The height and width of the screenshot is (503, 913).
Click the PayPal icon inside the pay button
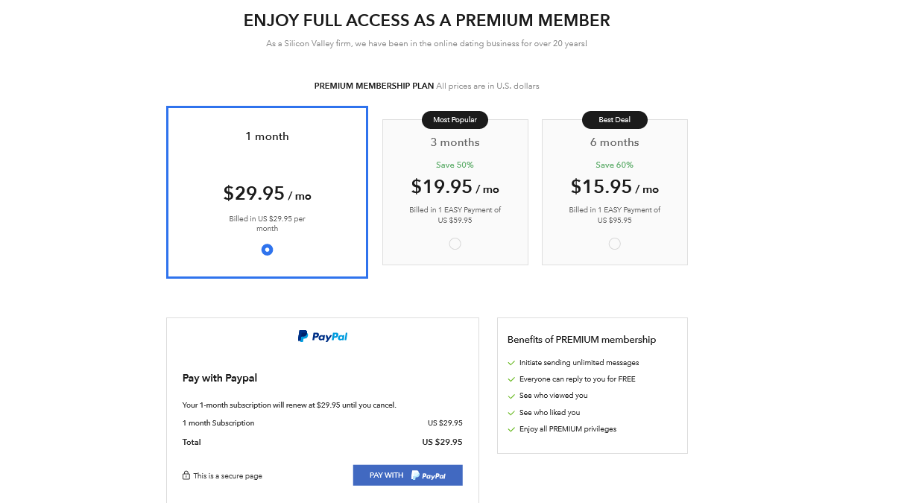(429, 475)
